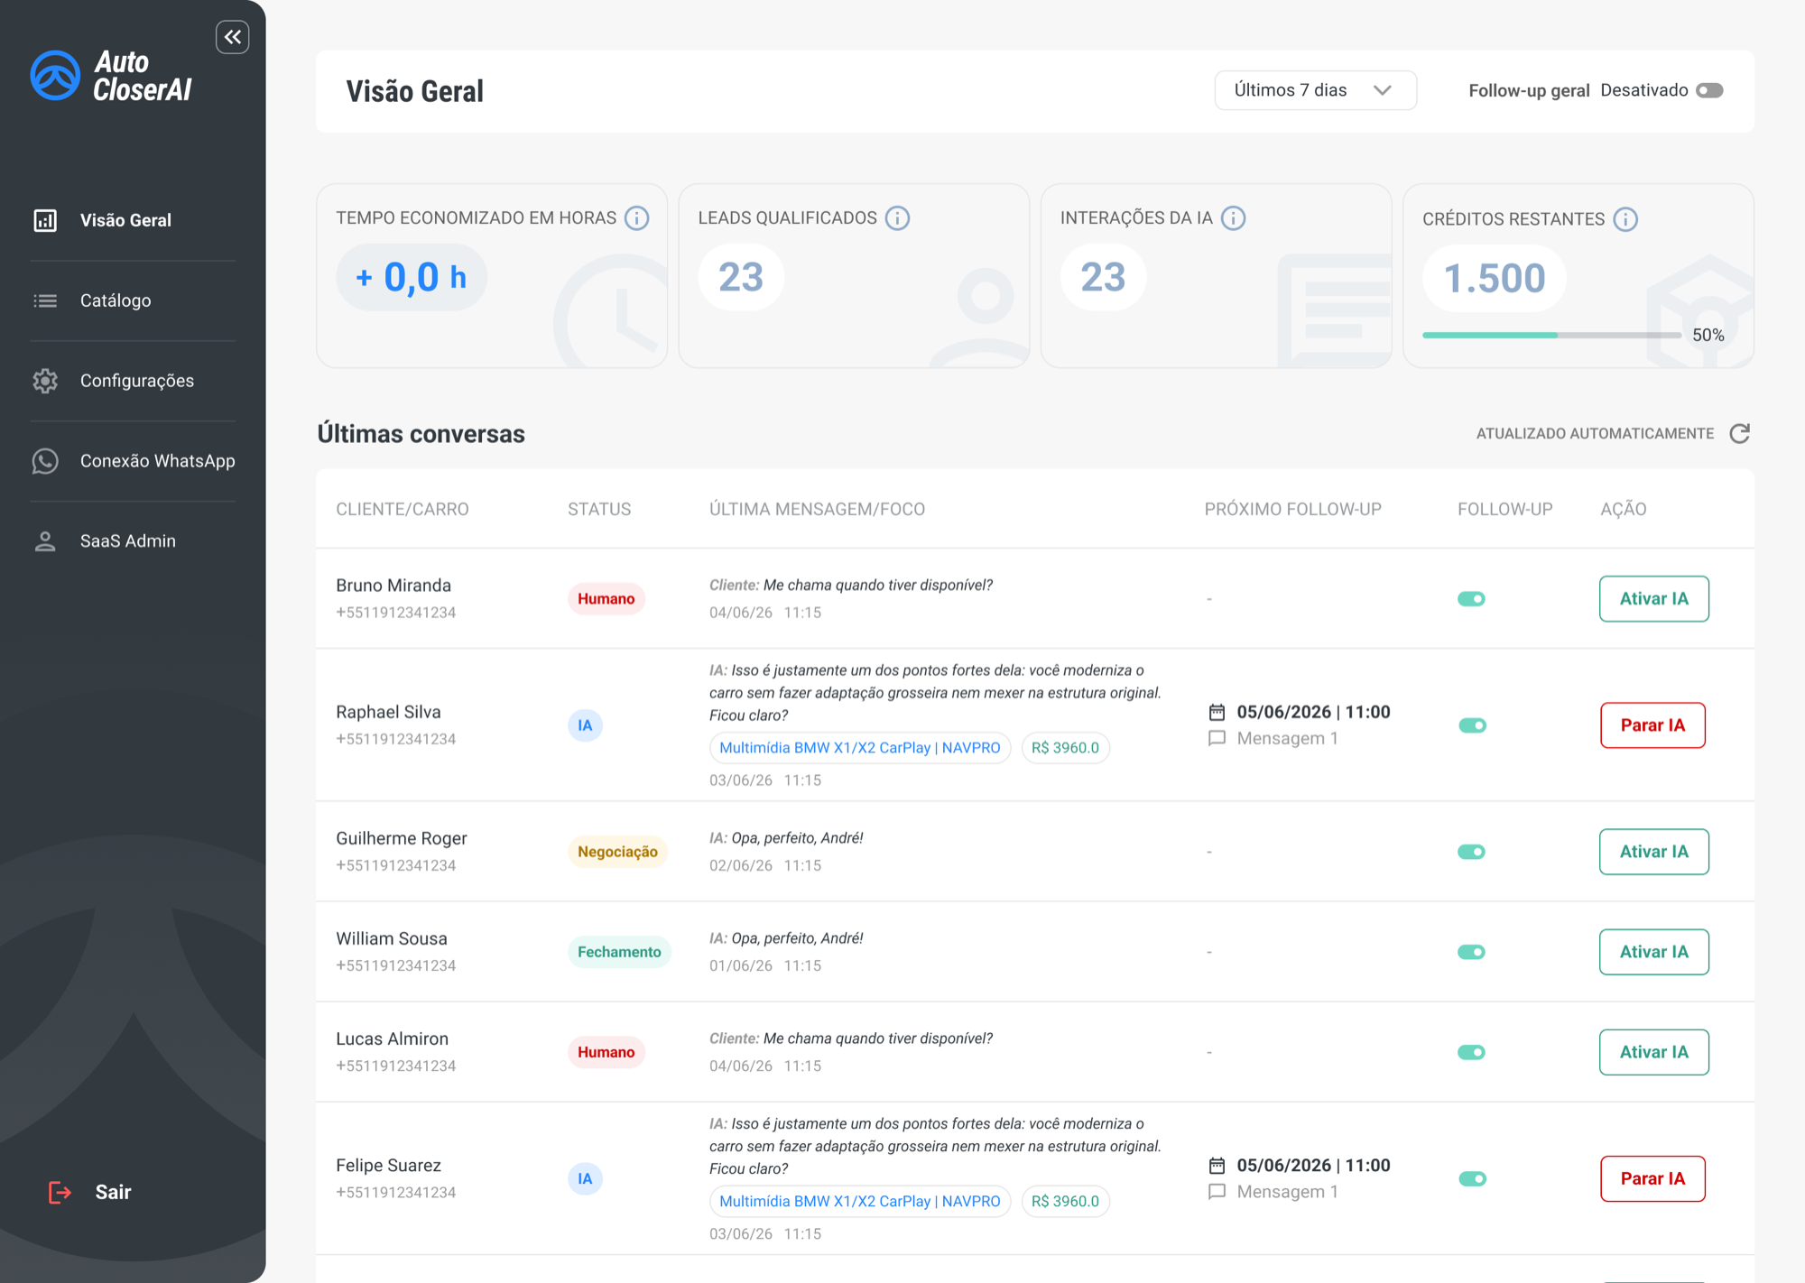Viewport: 1805px width, 1283px height.
Task: Click message icon in Felipe Suarez row
Action: point(1217,1192)
